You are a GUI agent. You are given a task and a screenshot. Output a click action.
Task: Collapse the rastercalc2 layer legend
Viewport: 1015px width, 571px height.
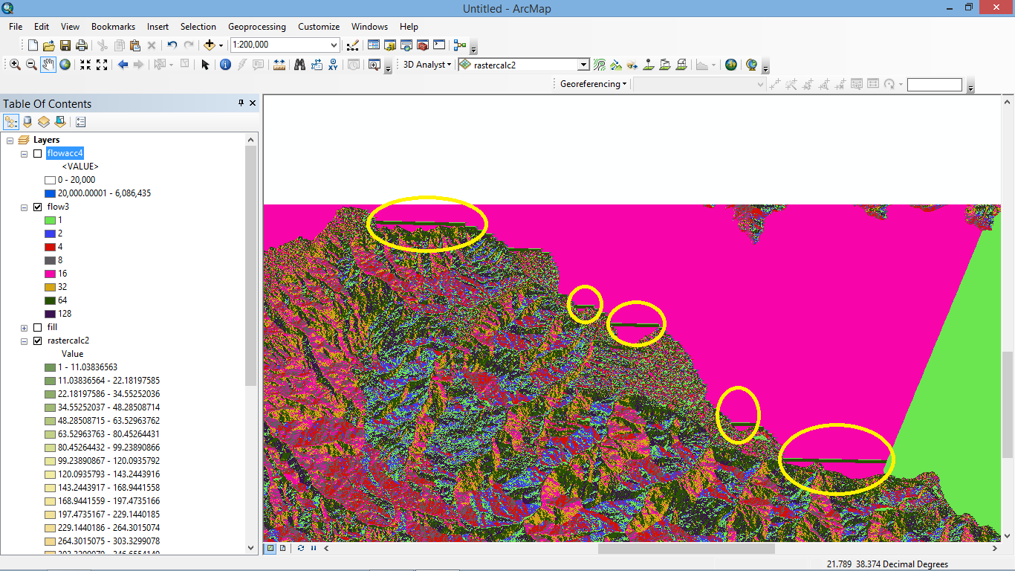point(25,341)
